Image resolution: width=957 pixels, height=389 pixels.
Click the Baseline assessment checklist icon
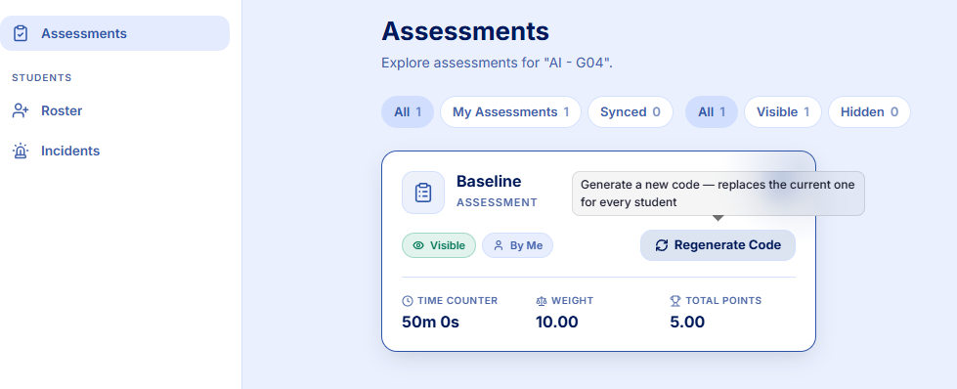pos(423,193)
